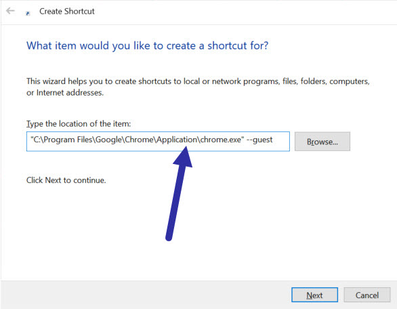The image size is (397, 309).
Task: Click the Browse... button
Action: 322,142
